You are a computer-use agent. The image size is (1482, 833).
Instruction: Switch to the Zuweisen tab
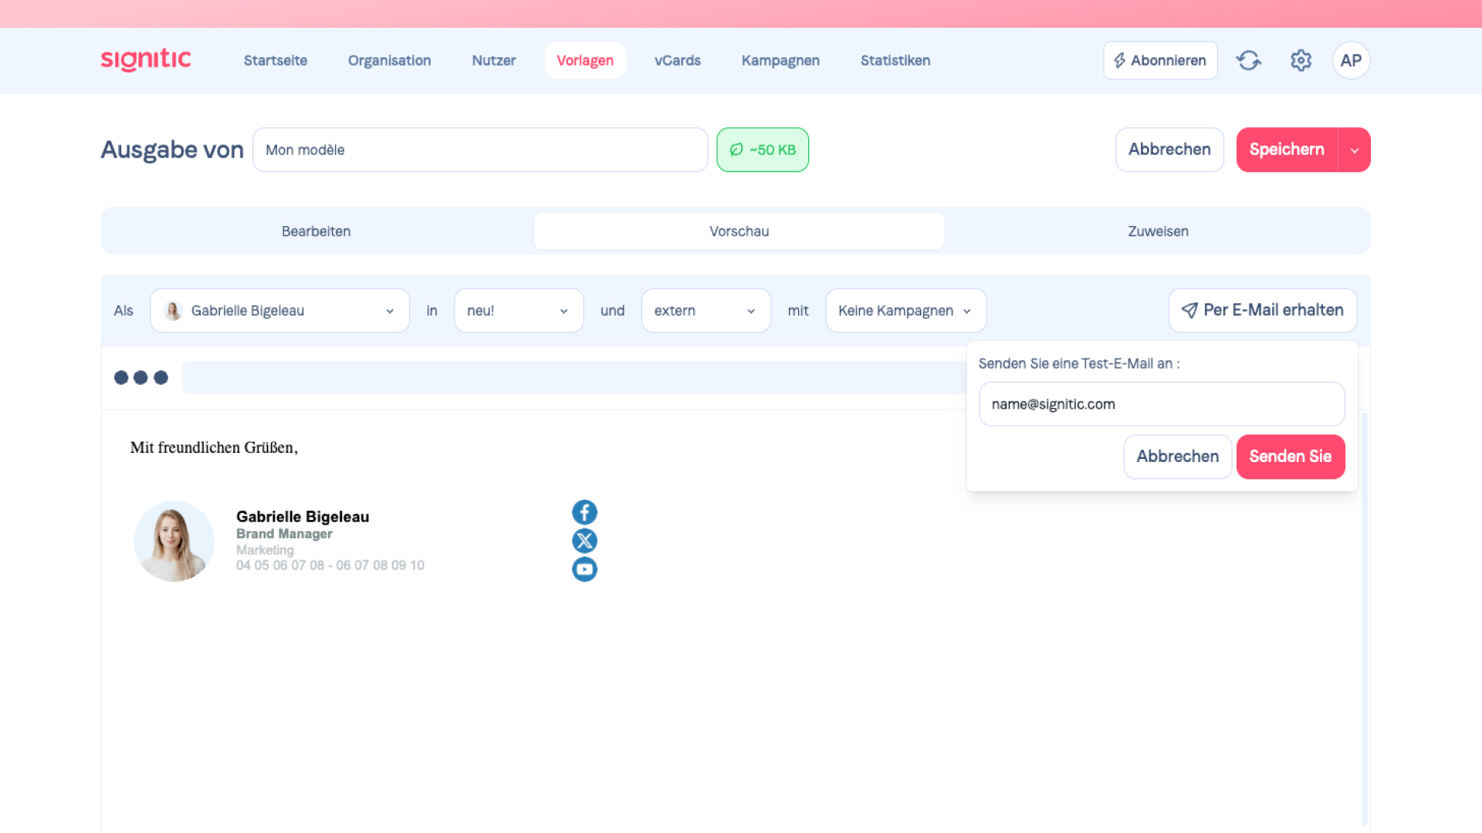[x=1157, y=231]
